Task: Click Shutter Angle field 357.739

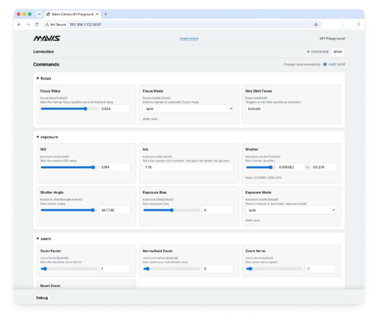Action: (115, 210)
